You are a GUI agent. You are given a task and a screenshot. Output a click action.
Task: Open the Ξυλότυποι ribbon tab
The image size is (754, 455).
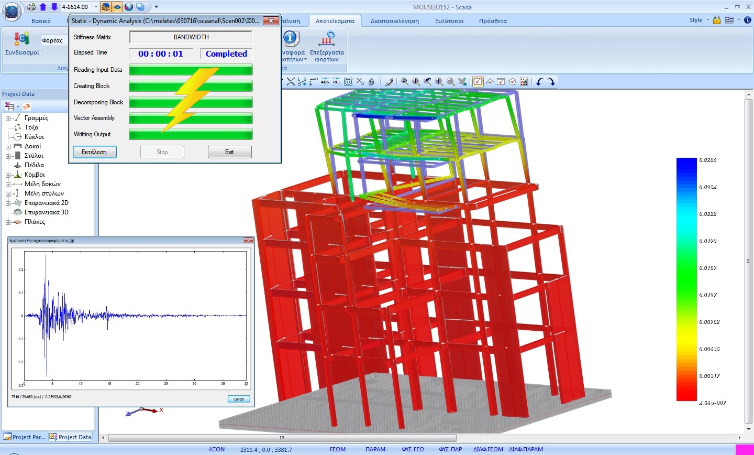(x=449, y=21)
